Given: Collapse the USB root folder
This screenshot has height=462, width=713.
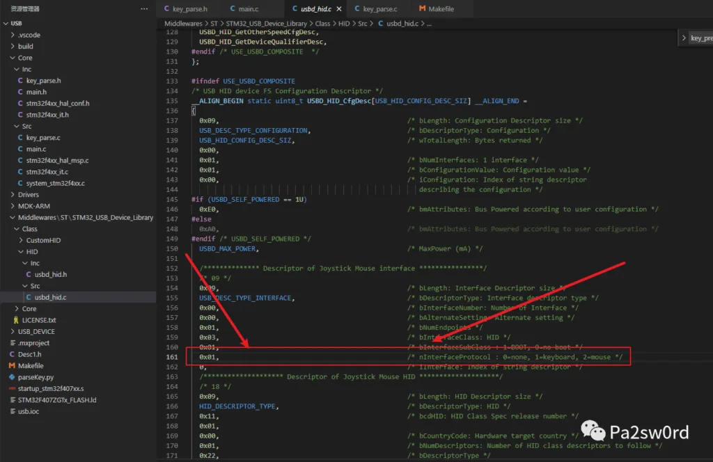Looking at the screenshot, I should pos(6,23).
